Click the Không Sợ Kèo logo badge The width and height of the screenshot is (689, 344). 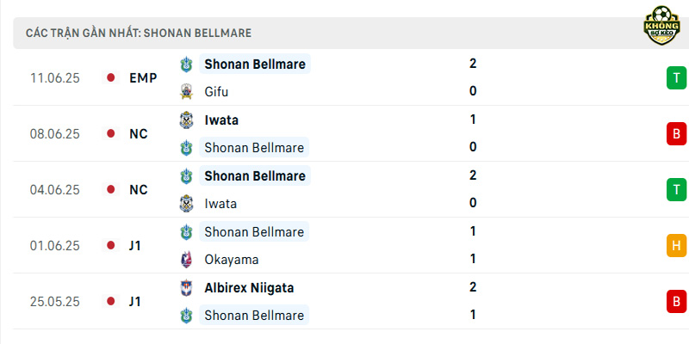tap(661, 25)
